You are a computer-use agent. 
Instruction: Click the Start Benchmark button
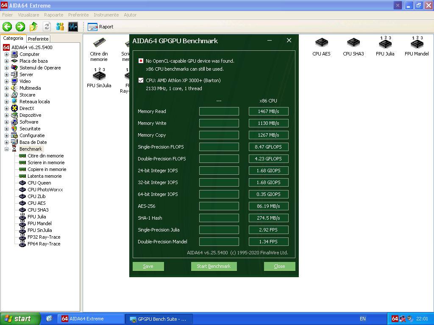pos(214,266)
